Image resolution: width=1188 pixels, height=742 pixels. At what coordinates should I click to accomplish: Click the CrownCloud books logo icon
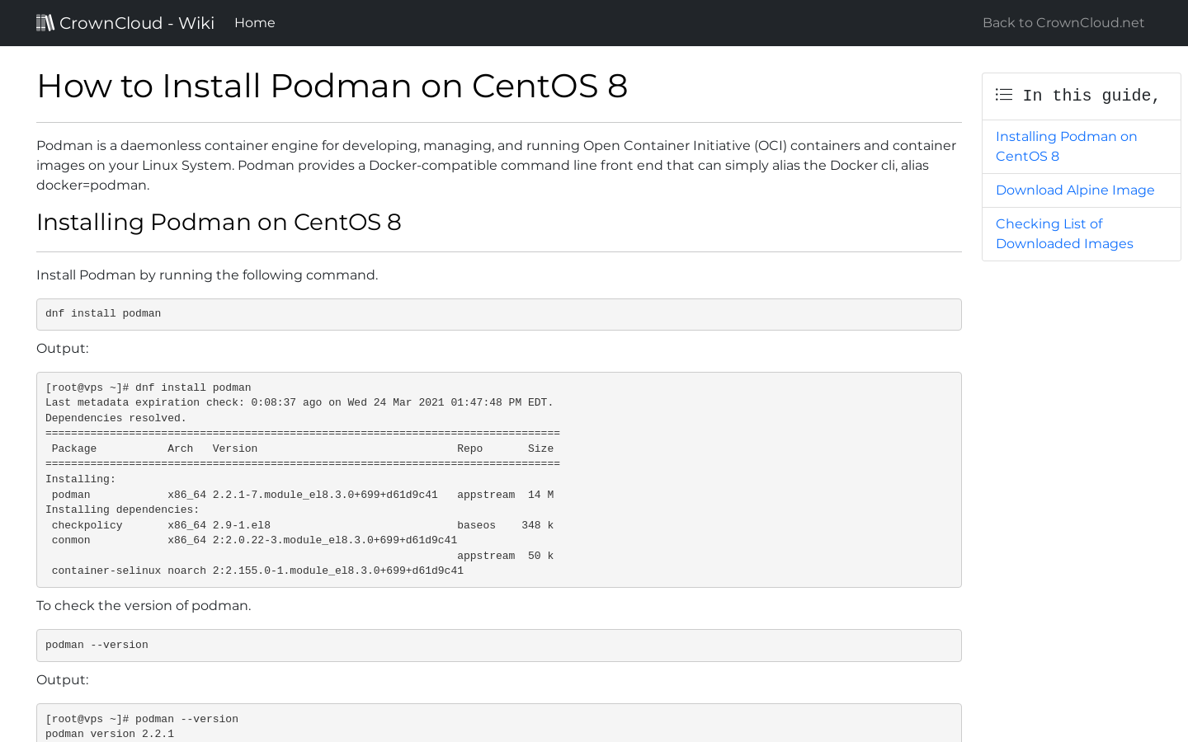point(45,22)
